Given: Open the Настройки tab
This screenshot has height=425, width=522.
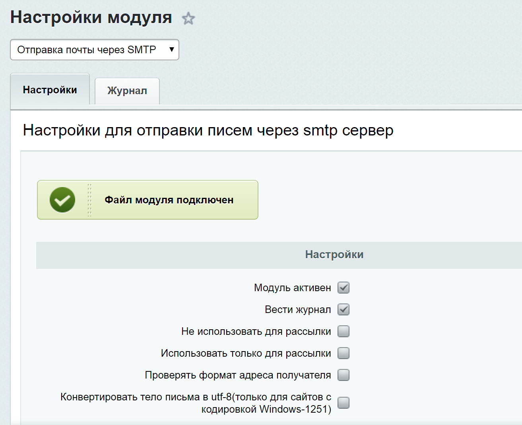Looking at the screenshot, I should 50,90.
